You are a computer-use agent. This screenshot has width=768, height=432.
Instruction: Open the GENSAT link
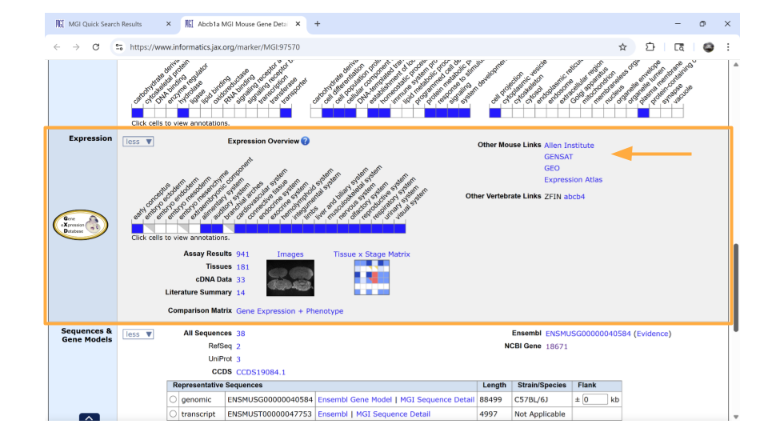point(558,157)
